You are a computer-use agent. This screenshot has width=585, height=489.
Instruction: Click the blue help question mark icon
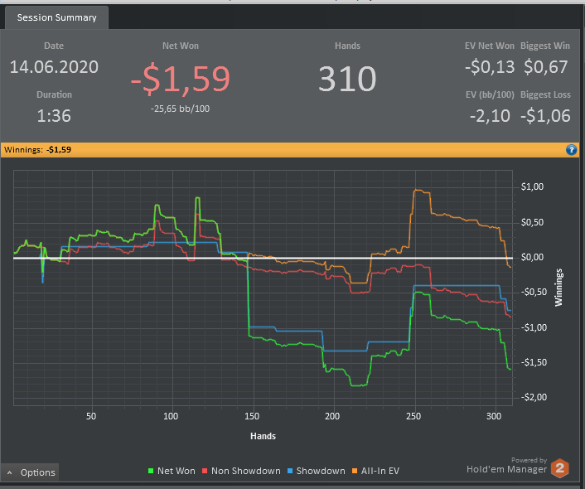click(x=571, y=150)
